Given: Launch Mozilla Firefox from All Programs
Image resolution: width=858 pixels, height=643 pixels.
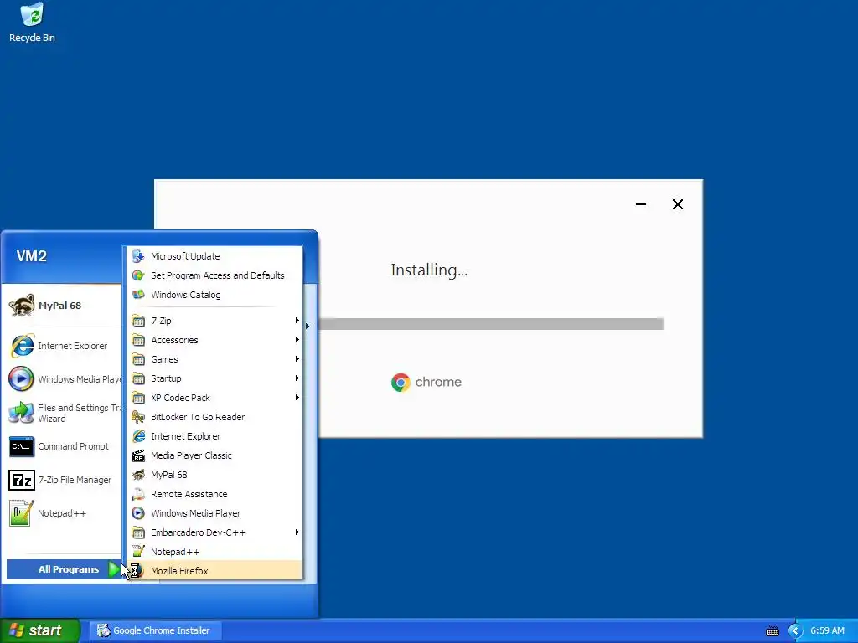Looking at the screenshot, I should (x=215, y=570).
